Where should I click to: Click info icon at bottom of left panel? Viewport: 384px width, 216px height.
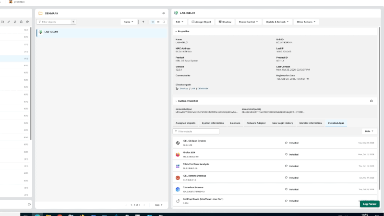[x=29, y=204]
